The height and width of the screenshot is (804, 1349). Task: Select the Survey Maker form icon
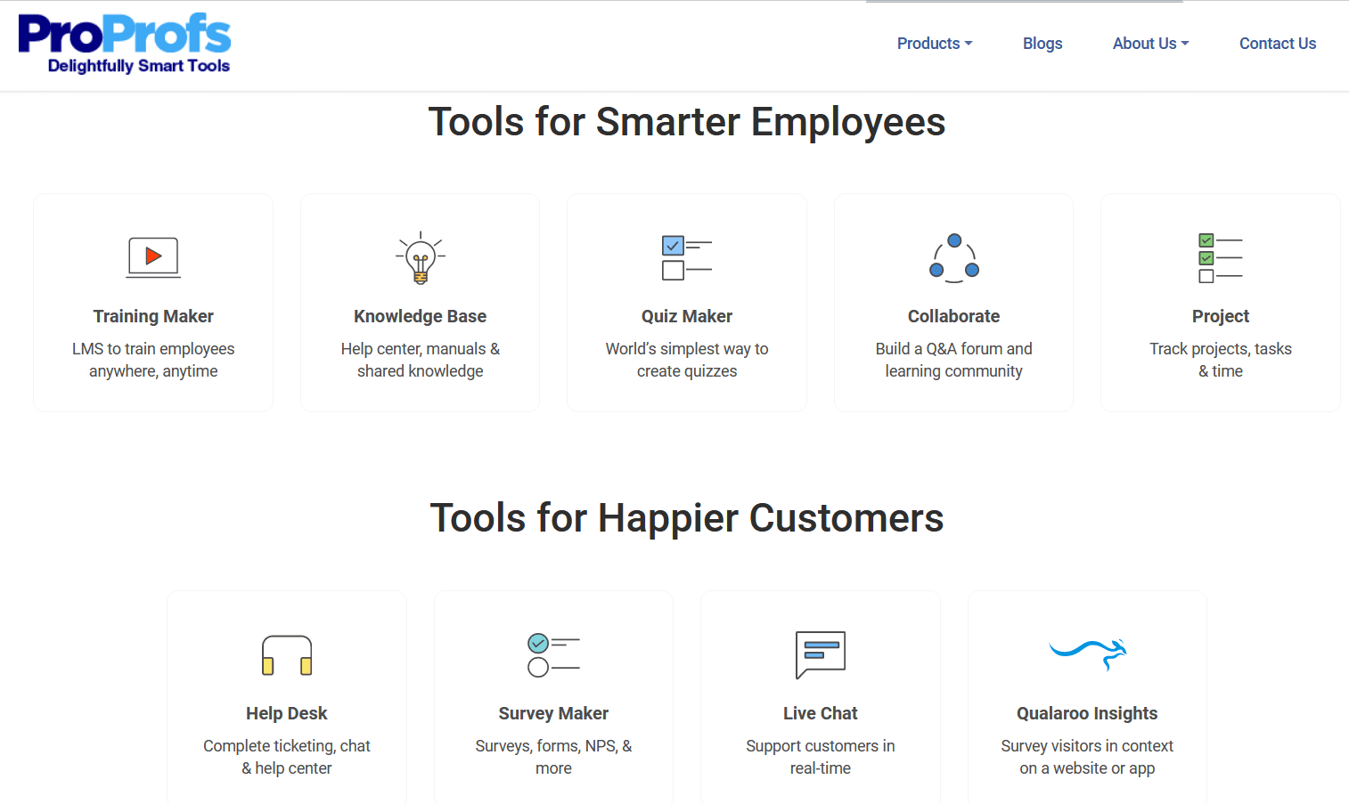(x=553, y=654)
